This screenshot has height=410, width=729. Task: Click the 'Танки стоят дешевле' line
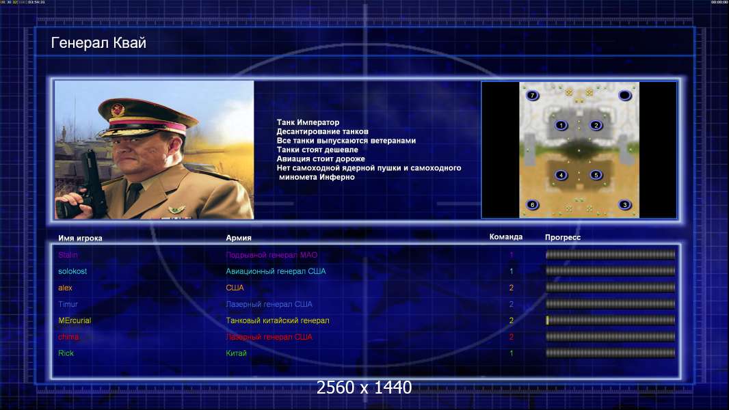(x=317, y=150)
